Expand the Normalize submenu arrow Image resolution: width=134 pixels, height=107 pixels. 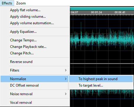pos(66,79)
